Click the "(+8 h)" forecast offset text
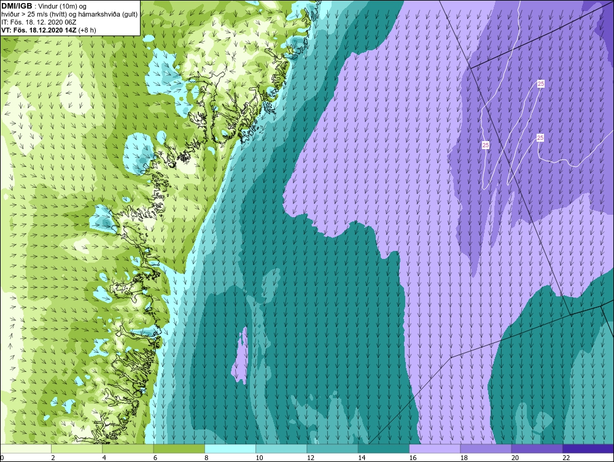Image resolution: width=614 pixels, height=462 pixels. pyautogui.click(x=87, y=30)
